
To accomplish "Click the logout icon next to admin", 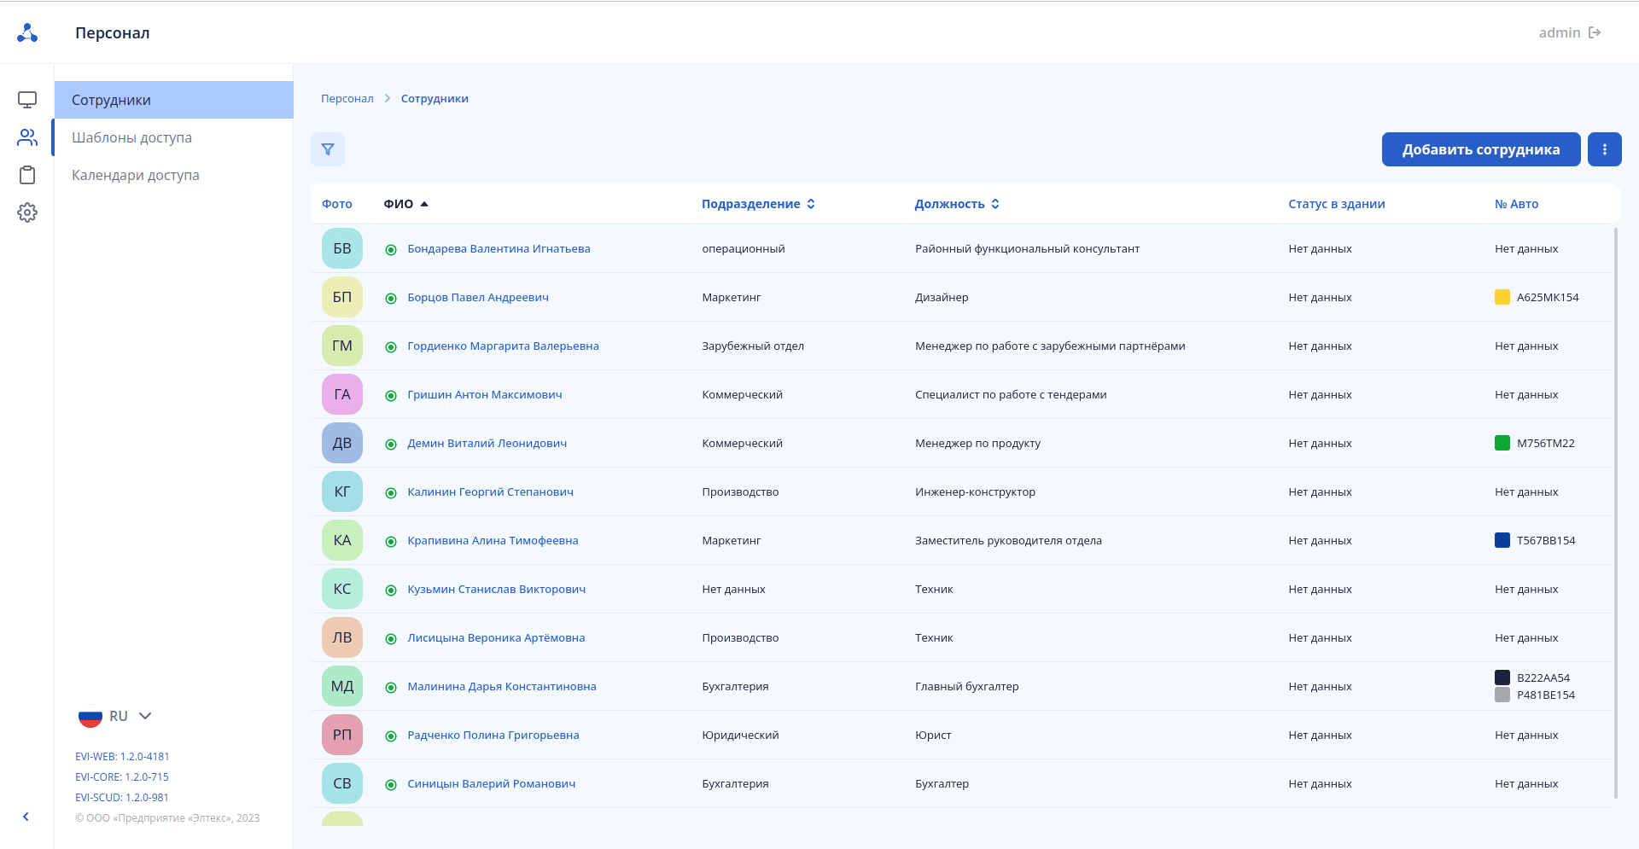I will coord(1595,32).
